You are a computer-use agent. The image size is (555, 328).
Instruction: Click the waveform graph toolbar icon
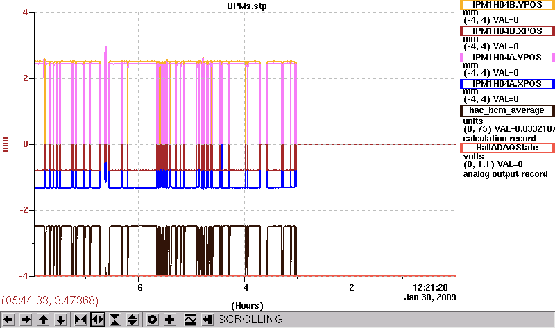click(189, 320)
